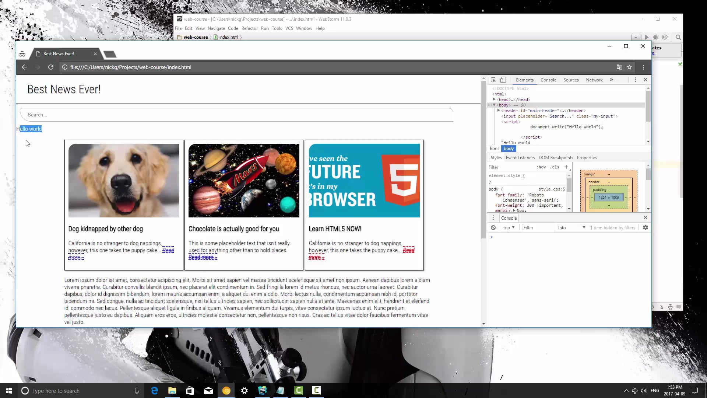Toggle the device toolbar icon in DevTools
This screenshot has height=398, width=707.
click(x=503, y=80)
